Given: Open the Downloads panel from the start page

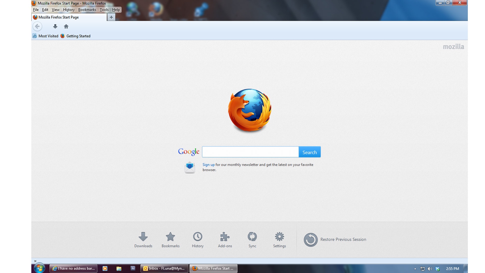Looking at the screenshot, I should (143, 240).
